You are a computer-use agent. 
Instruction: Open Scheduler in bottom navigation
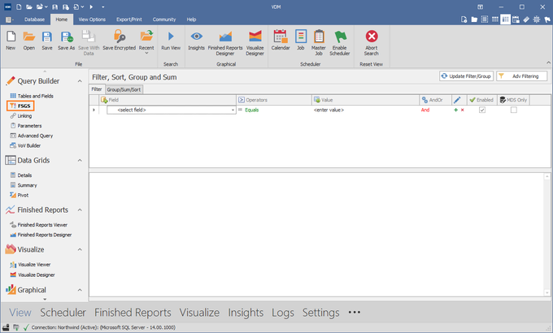point(63,313)
